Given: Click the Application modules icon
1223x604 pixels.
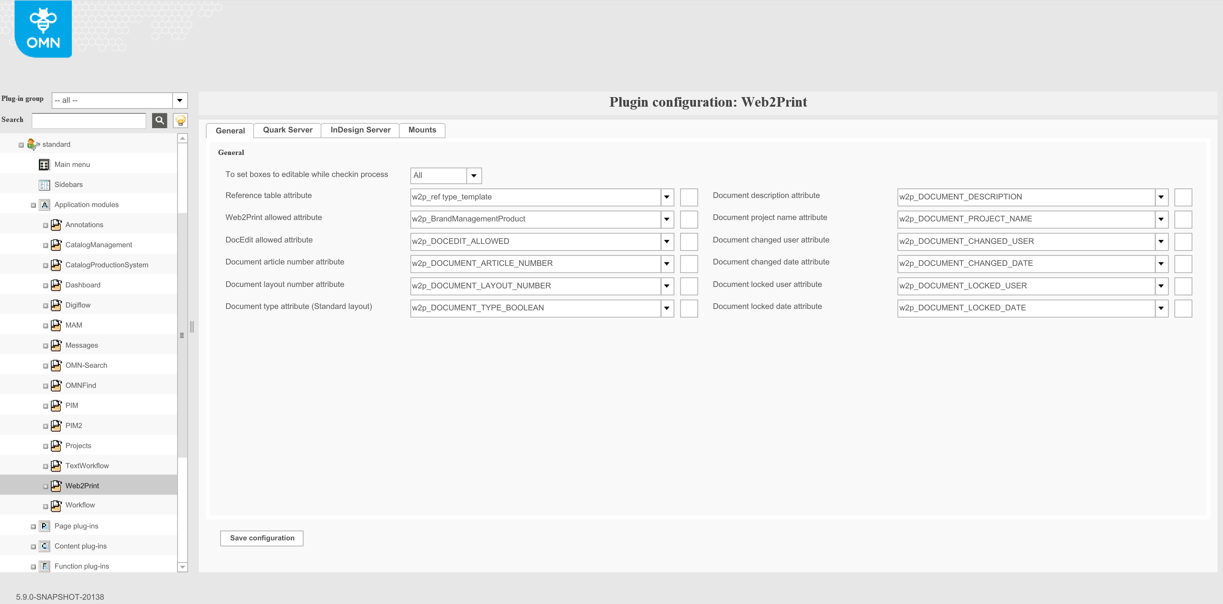Looking at the screenshot, I should (44, 204).
